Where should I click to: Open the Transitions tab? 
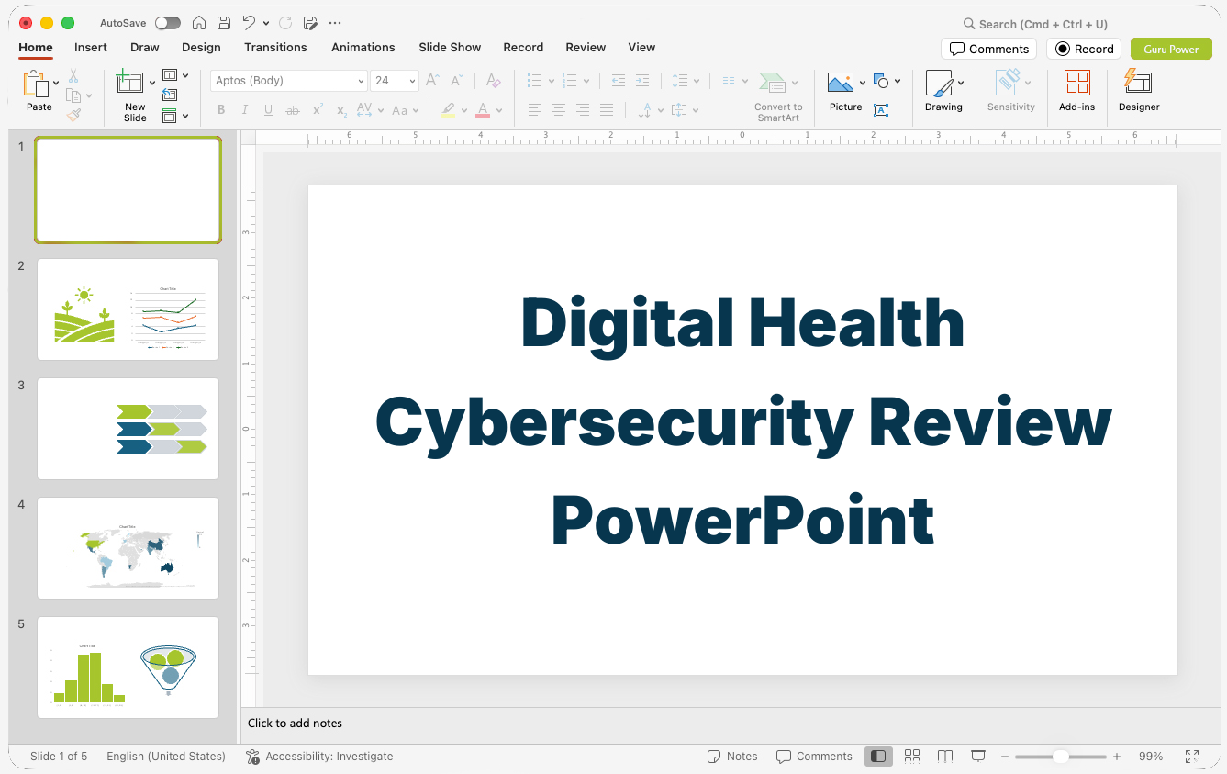[x=275, y=47]
